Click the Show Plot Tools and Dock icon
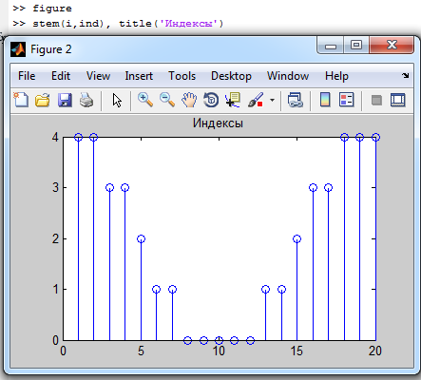Viewport: 421px width, 380px height. coord(397,100)
